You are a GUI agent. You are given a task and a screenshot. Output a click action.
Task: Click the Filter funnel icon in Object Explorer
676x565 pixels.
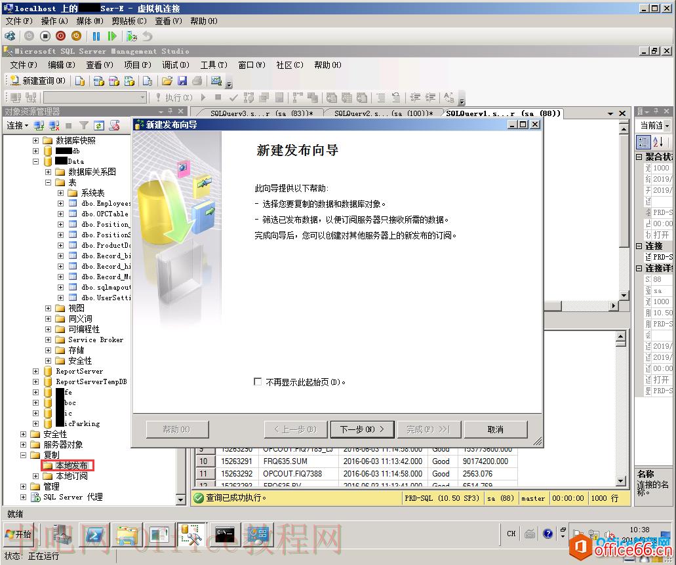pyautogui.click(x=84, y=125)
